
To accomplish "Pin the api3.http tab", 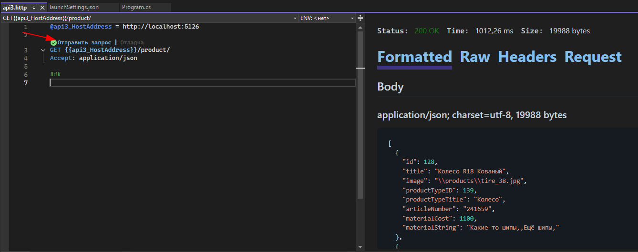I will point(33,8).
